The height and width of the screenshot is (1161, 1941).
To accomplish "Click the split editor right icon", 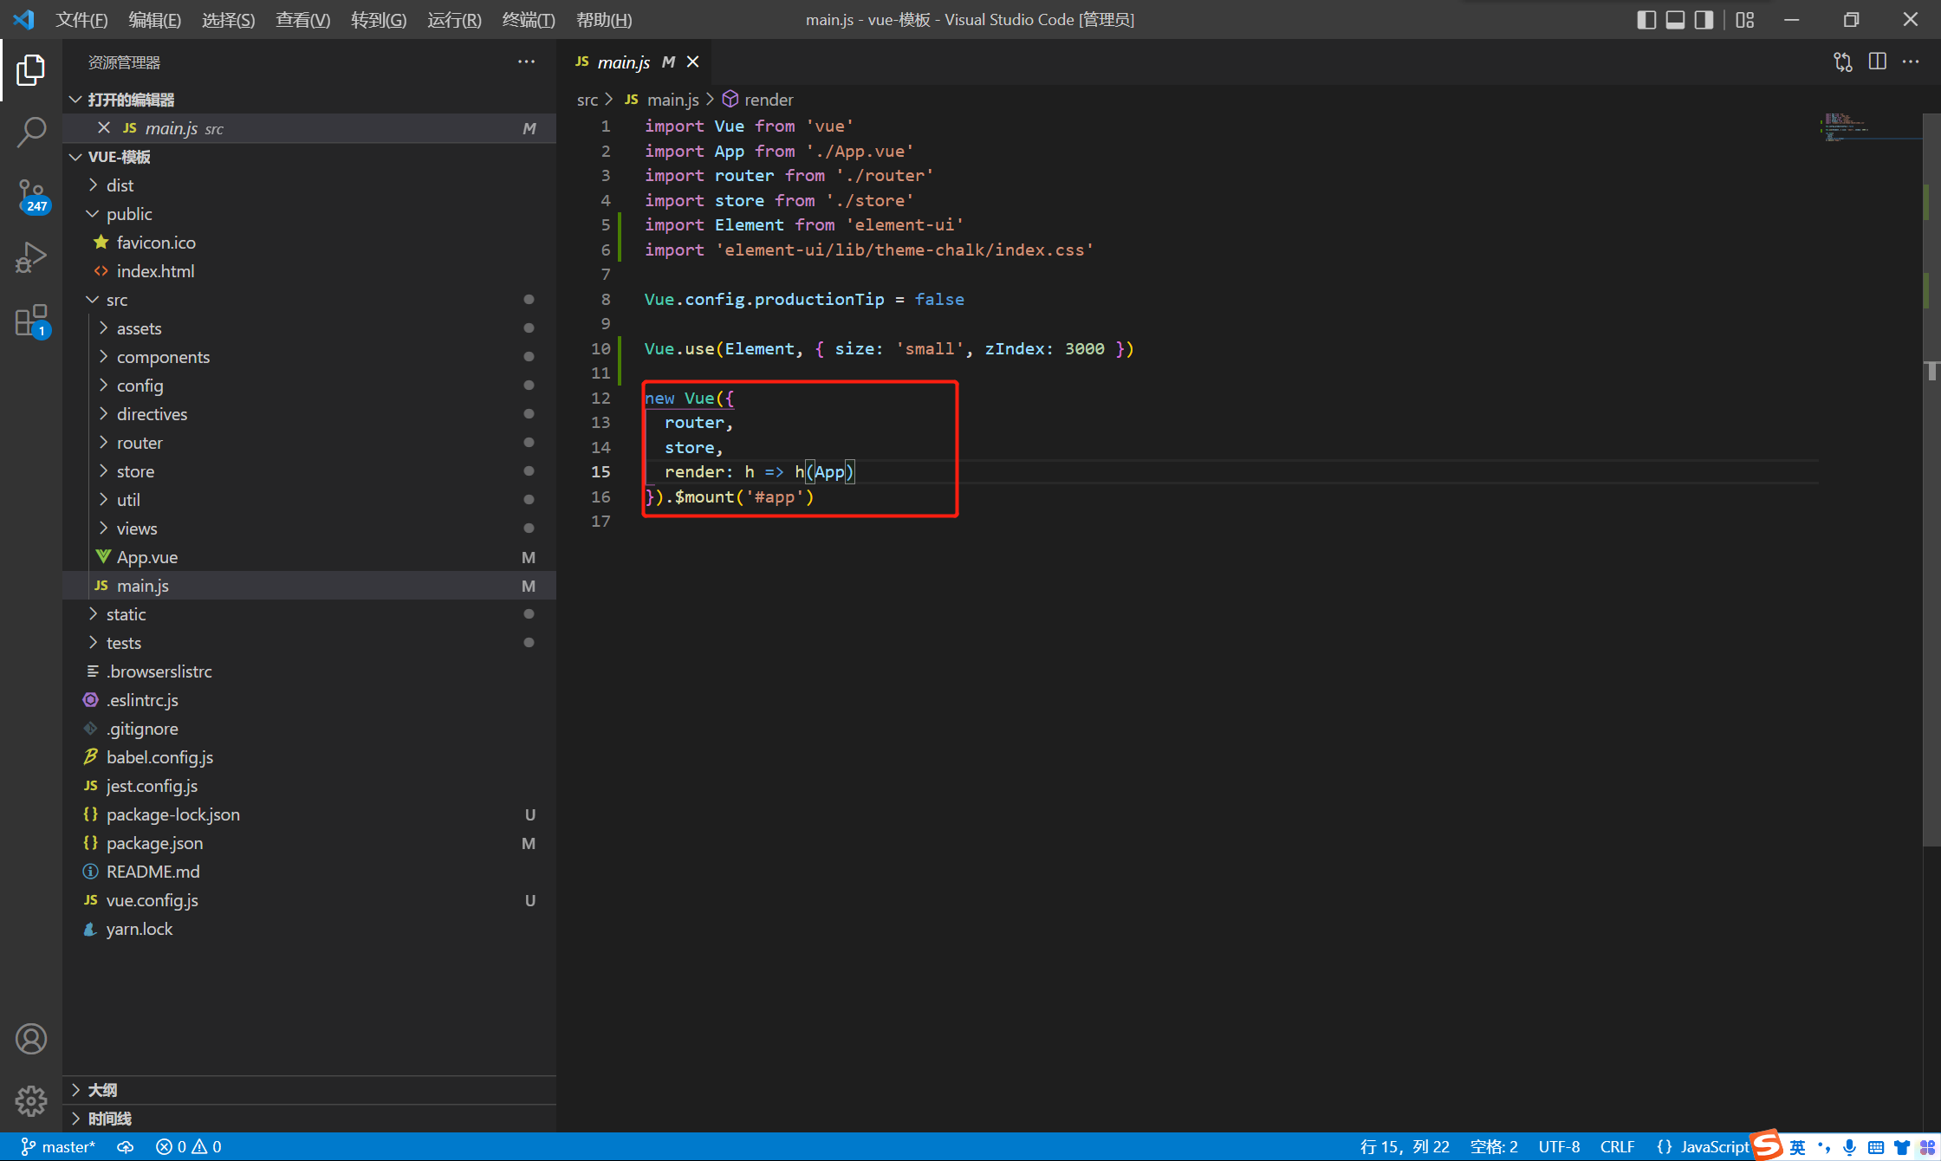I will pos(1877,62).
